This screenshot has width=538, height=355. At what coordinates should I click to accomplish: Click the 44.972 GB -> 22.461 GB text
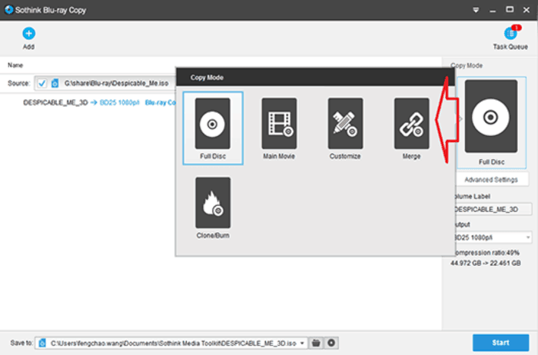pyautogui.click(x=486, y=263)
